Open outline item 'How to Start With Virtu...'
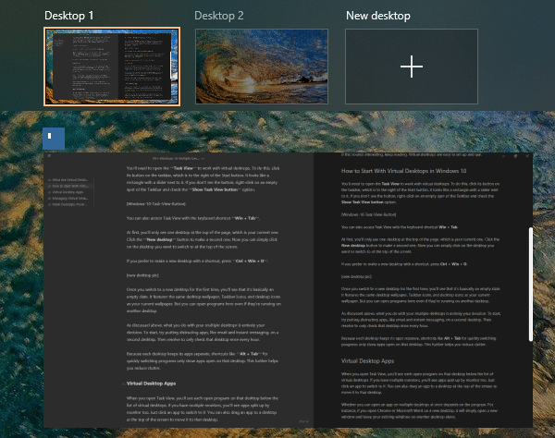 click(x=69, y=186)
